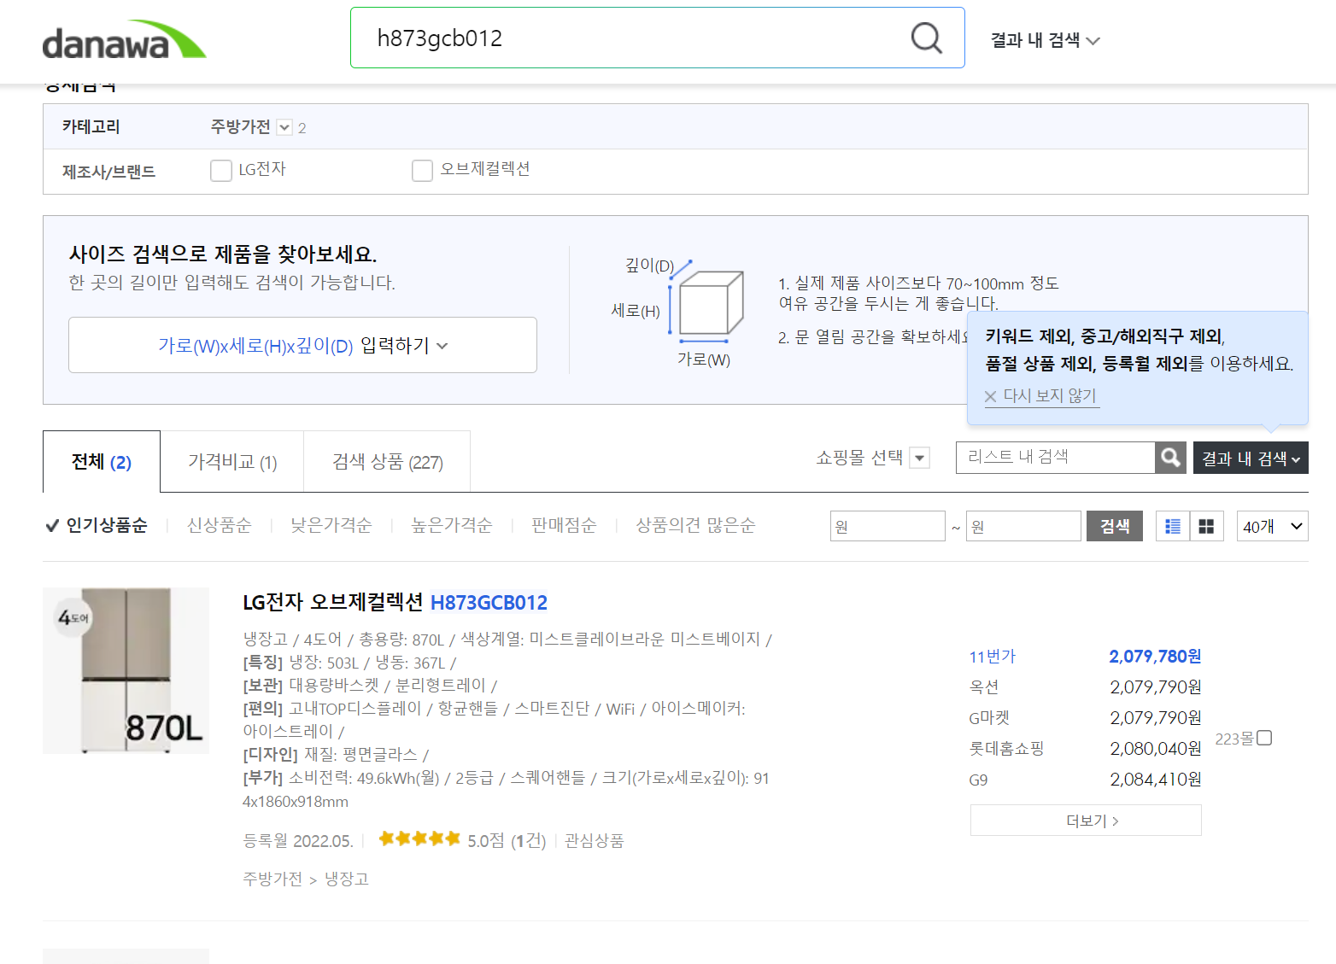Click the 더보기 button under prices

(1086, 820)
